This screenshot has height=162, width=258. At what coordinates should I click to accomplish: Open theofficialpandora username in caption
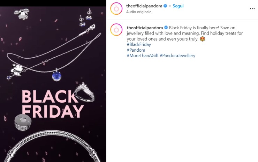click(145, 28)
